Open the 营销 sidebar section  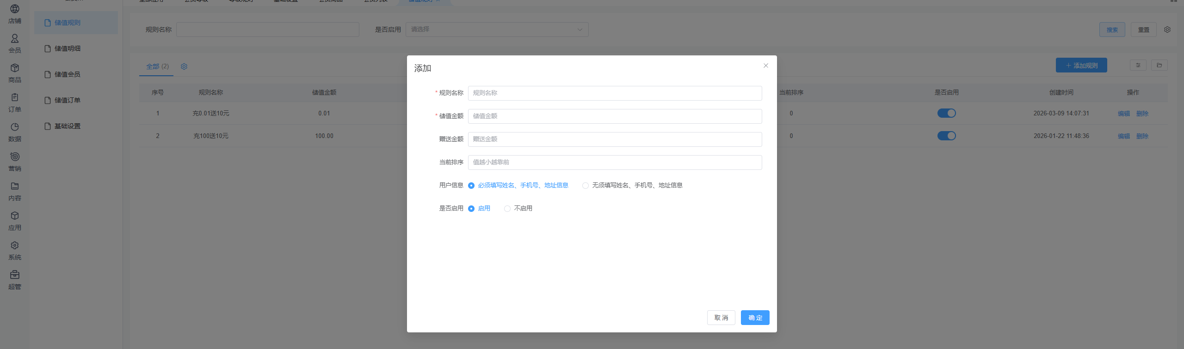click(15, 162)
